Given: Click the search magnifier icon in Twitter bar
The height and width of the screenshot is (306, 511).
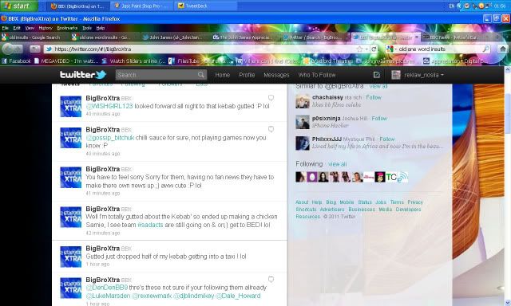Looking at the screenshot, I should click(x=201, y=75).
